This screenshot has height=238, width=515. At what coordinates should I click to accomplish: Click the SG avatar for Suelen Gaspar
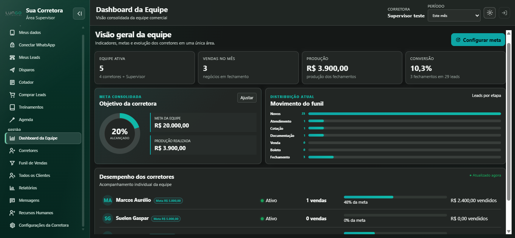pyautogui.click(x=108, y=218)
